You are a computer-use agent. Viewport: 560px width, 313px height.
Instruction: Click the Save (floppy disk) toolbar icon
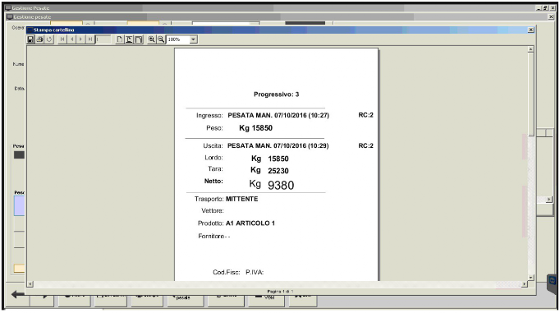coord(30,39)
